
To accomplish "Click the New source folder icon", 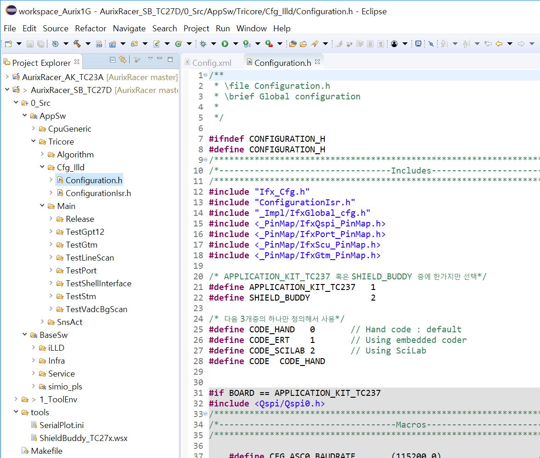I will coord(134,44).
